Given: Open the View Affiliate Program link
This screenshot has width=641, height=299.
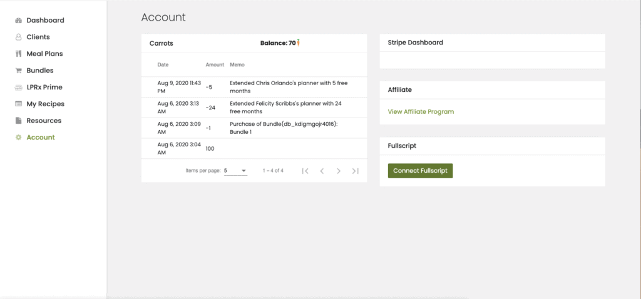Looking at the screenshot, I should pos(421,112).
